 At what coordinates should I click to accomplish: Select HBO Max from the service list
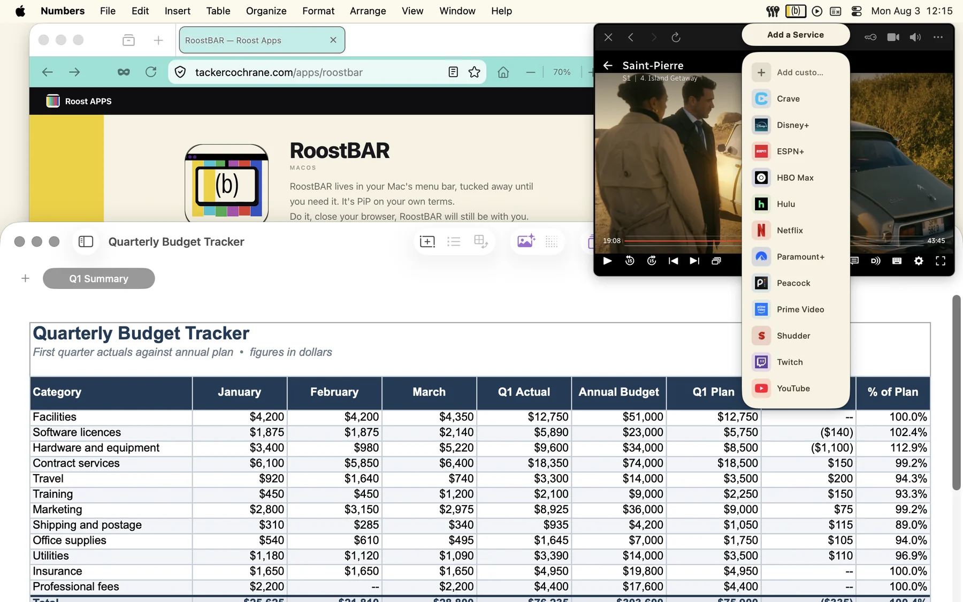pos(796,178)
